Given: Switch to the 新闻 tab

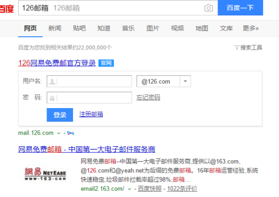Looking at the screenshot, I should 55,28.
